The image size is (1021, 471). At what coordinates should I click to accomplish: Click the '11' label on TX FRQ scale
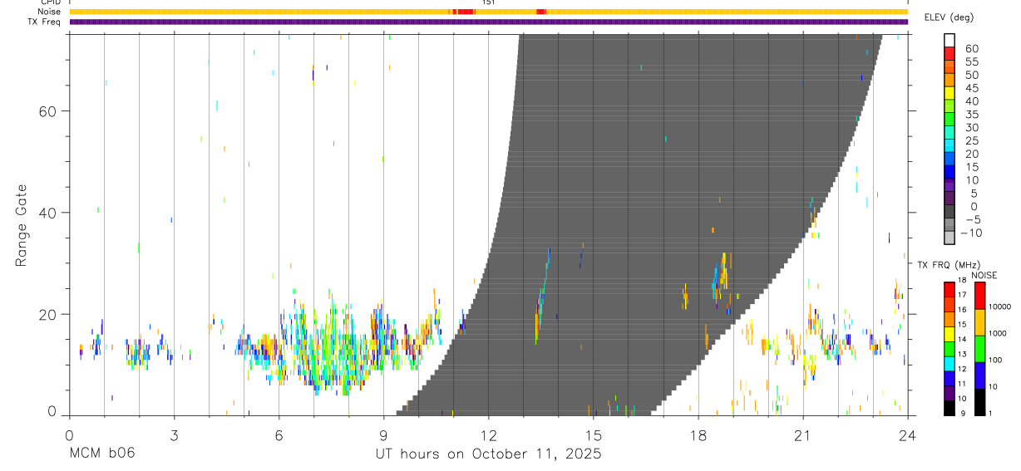click(961, 384)
